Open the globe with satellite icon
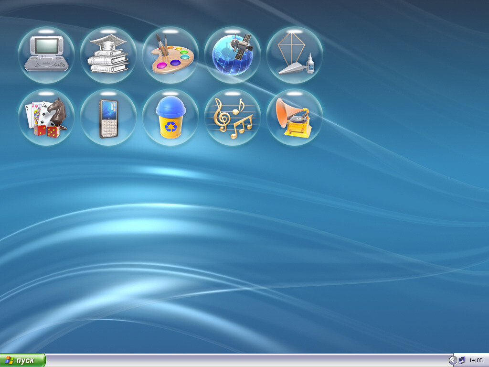The image size is (489, 367). (233, 55)
